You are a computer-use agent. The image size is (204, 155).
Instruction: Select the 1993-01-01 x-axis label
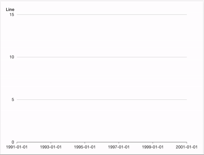click(x=51, y=147)
